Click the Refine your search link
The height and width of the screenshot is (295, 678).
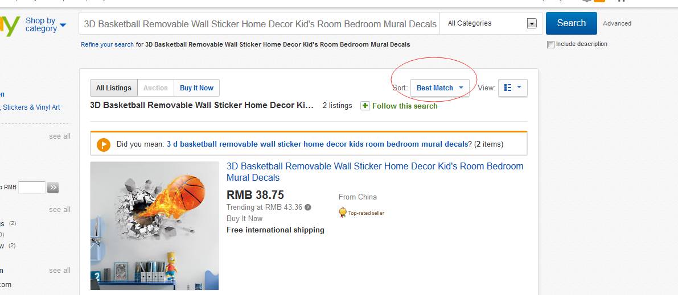click(107, 44)
